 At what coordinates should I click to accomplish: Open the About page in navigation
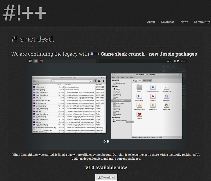pyautogui.click(x=151, y=22)
